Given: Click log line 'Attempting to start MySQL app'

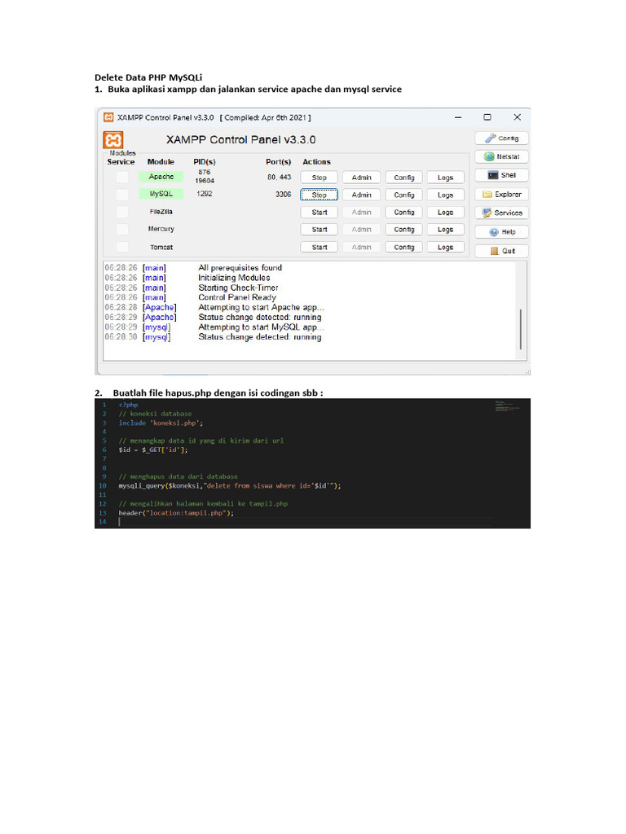Looking at the screenshot, I should tap(261, 327).
